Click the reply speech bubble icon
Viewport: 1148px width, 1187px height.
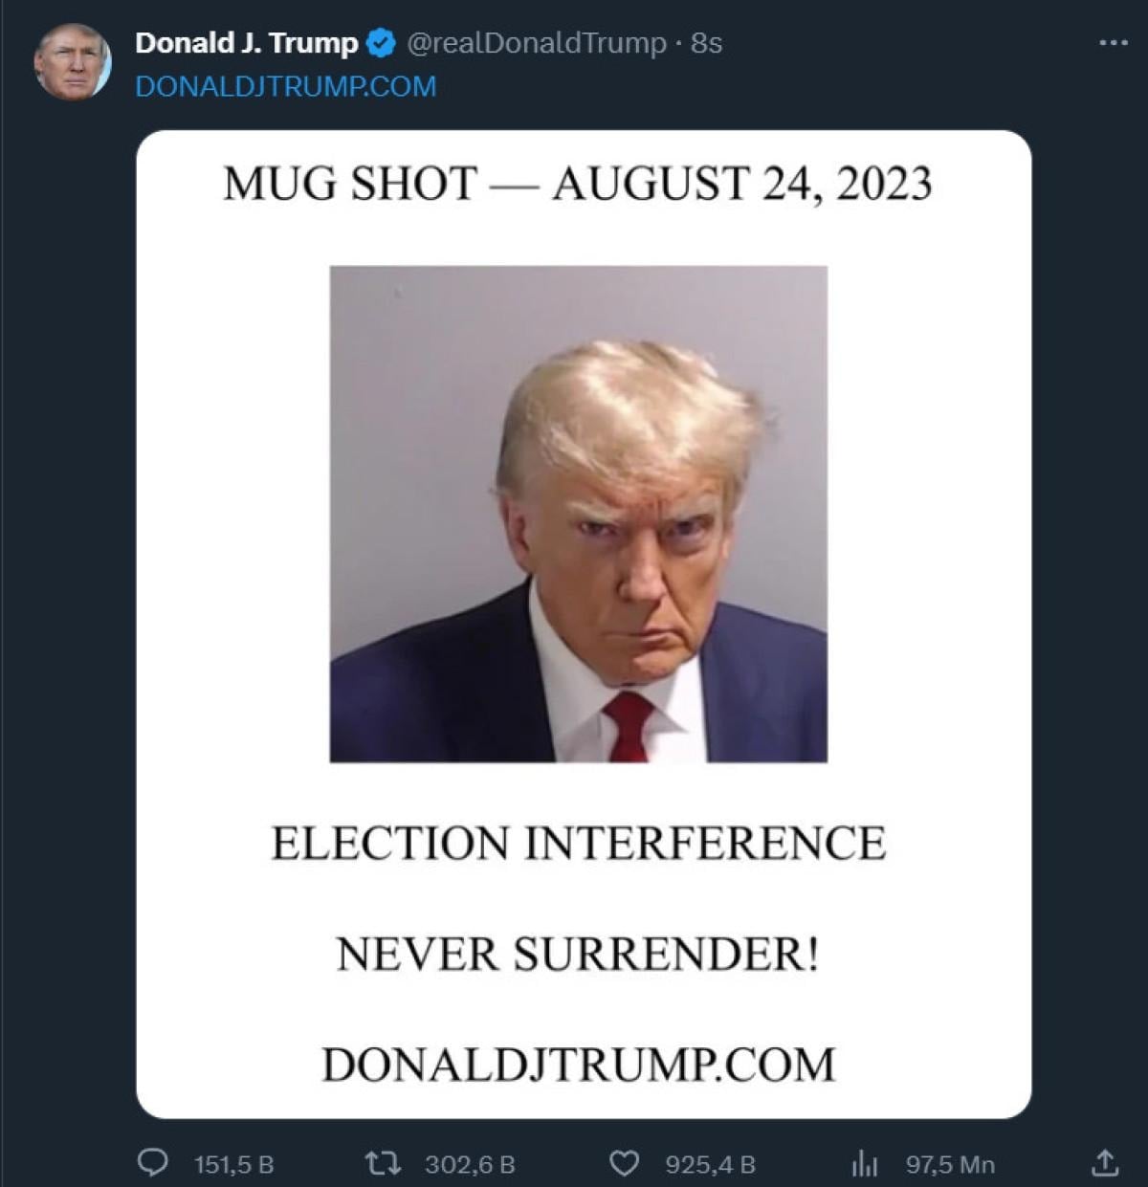pyautogui.click(x=153, y=1163)
